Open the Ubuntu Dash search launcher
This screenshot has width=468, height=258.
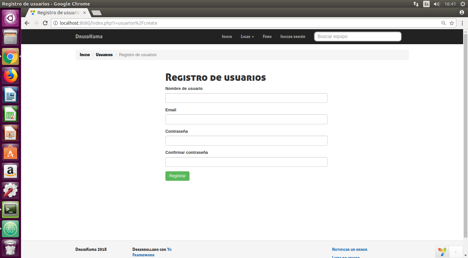[x=11, y=18]
